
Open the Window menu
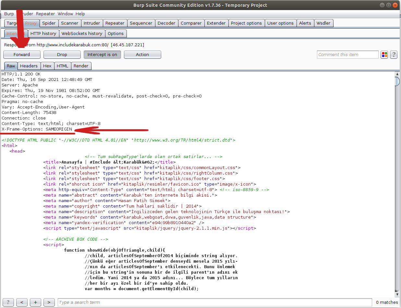(x=65, y=14)
